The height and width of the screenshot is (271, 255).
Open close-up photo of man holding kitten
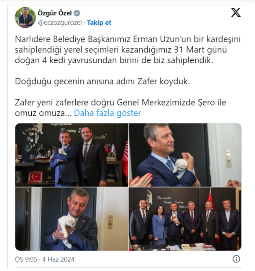point(185,155)
